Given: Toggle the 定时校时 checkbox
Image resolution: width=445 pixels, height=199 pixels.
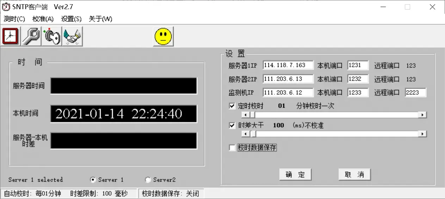Looking at the screenshot, I should tap(232, 106).
